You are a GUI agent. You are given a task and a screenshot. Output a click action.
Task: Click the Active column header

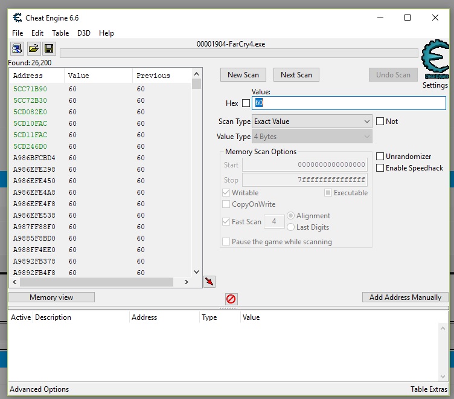pos(21,317)
